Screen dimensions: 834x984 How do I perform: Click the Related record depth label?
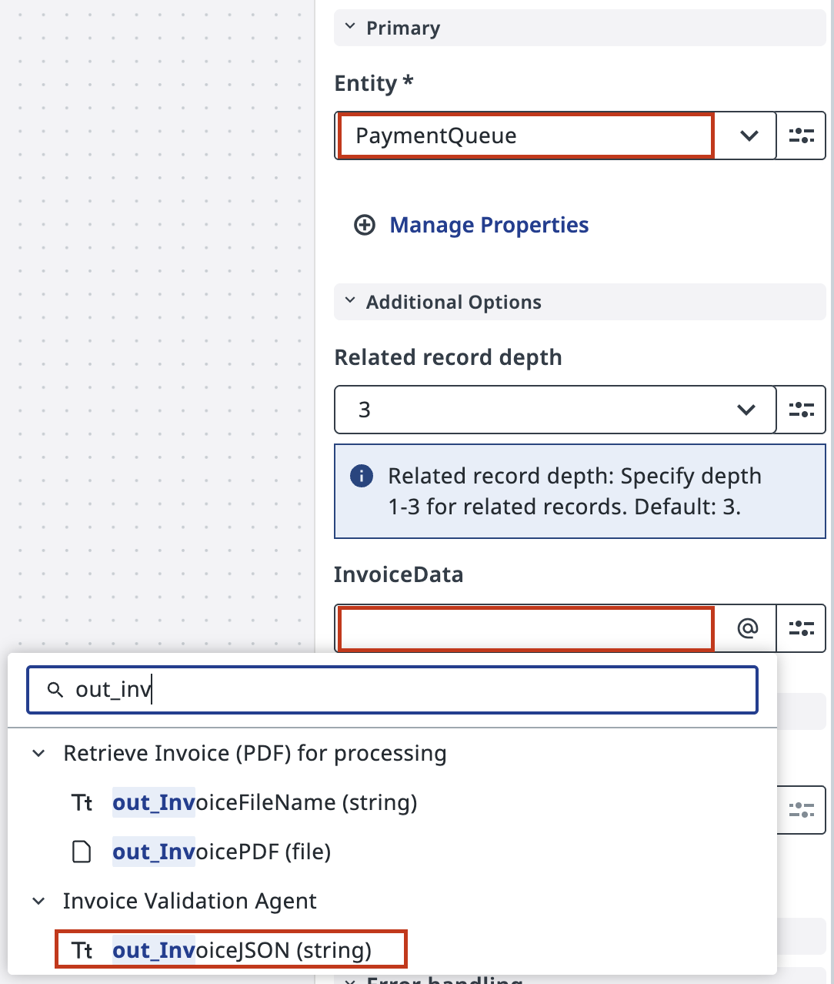click(x=448, y=357)
